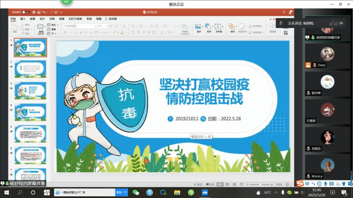This screenshot has height=198, width=353.
Task: Toggle the AutoSave switch in PowerPoint
Action: point(25,13)
